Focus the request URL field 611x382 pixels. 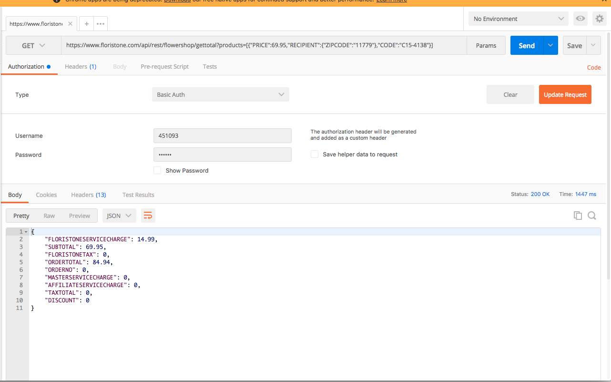coord(264,45)
